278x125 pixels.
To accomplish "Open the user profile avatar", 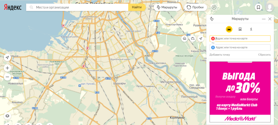I will (x=270, y=7).
